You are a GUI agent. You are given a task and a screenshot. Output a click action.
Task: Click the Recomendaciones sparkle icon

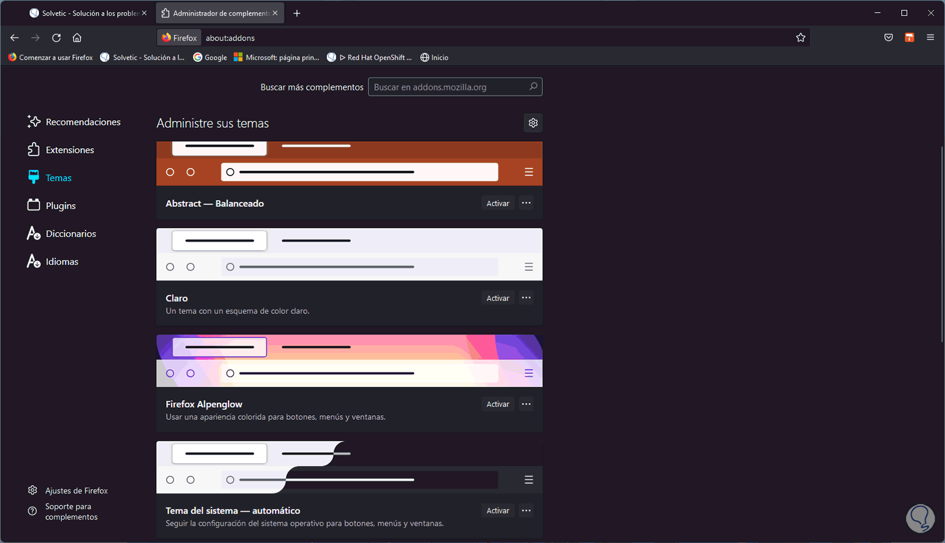coord(34,121)
